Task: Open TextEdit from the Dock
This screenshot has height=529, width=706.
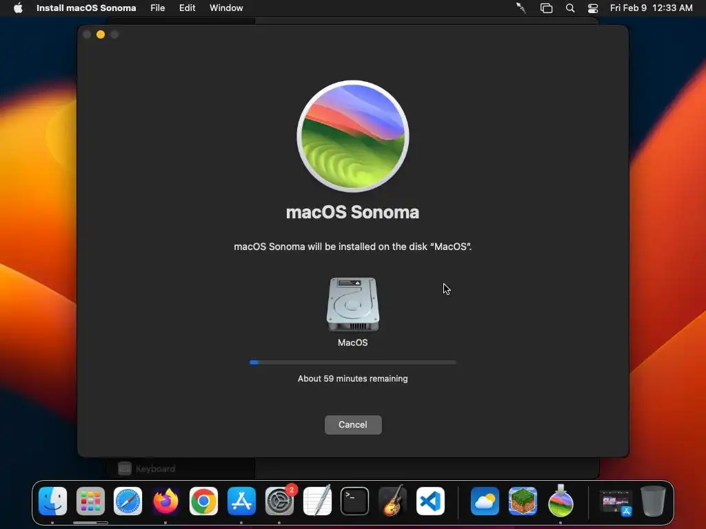Action: coord(317,501)
